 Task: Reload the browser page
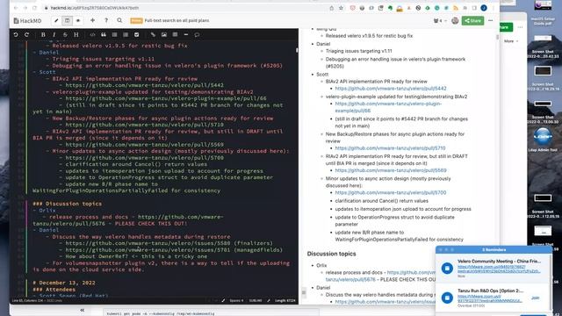point(34,8)
